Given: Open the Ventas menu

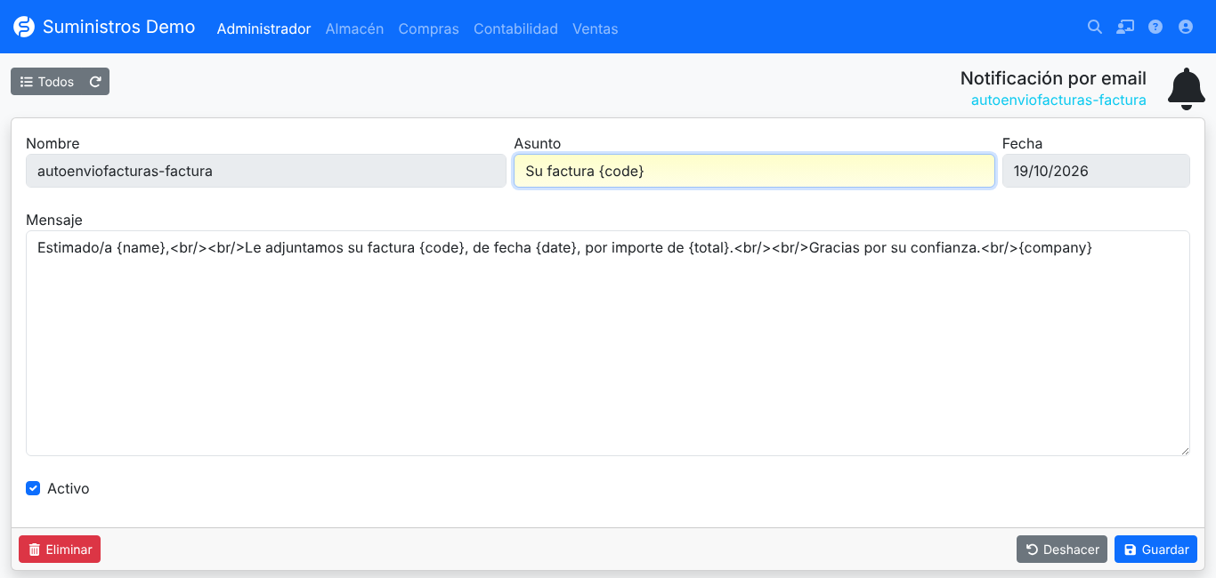Looking at the screenshot, I should [x=595, y=28].
